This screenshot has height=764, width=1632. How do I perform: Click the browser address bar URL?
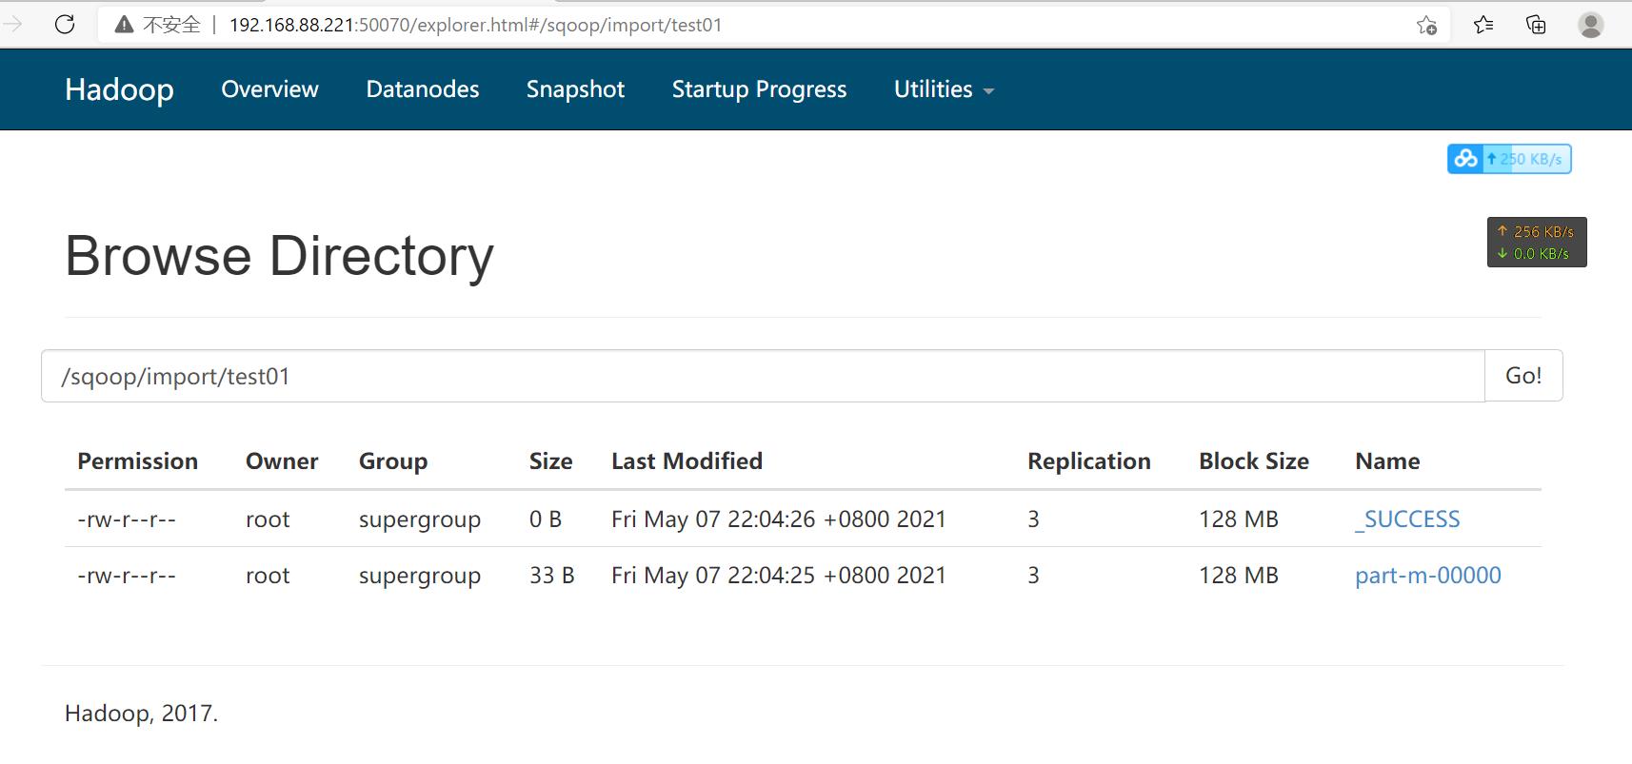click(475, 25)
